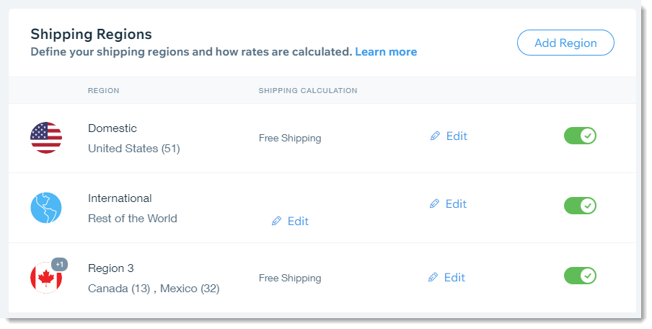This screenshot has height=329, width=652.
Task: Click the Canada flag icon
Action: [x=46, y=278]
